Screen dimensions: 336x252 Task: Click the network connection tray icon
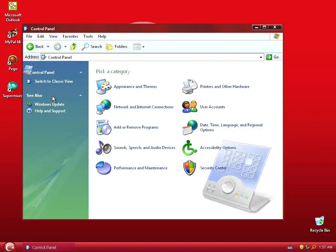[307, 247]
